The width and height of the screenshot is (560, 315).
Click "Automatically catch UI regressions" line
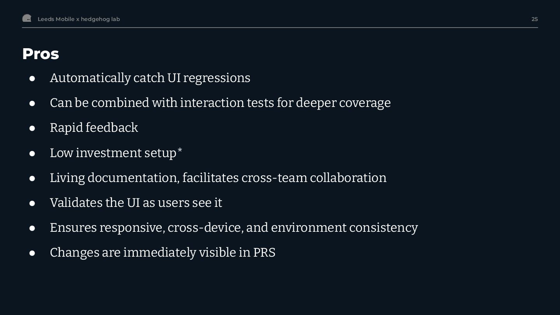pyautogui.click(x=150, y=78)
